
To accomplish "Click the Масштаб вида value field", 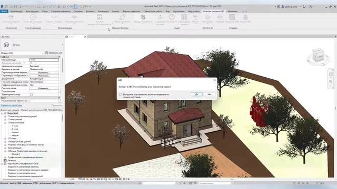I will coord(44,60).
